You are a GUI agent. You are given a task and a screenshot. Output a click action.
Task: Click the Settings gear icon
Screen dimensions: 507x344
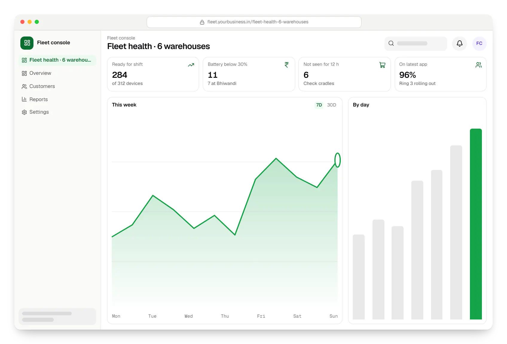coord(24,112)
